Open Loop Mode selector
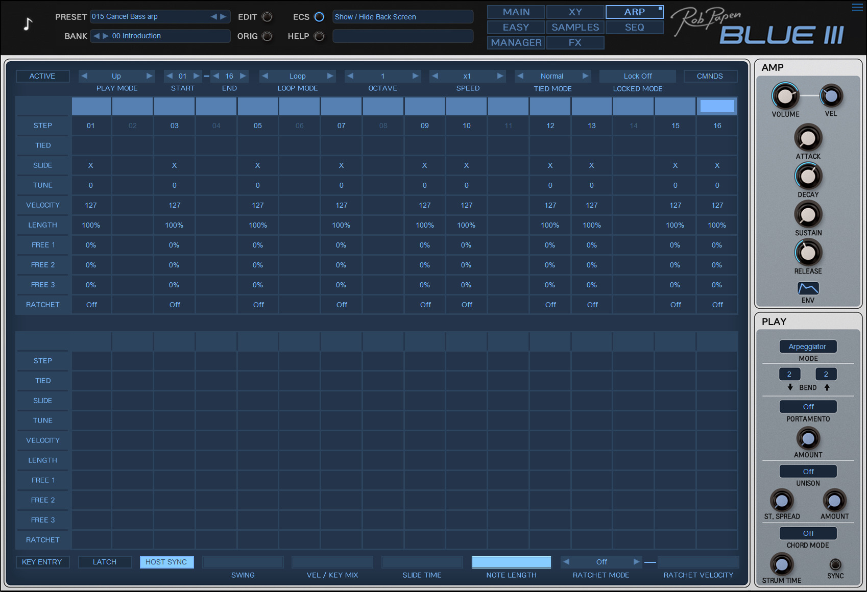867x592 pixels. (298, 76)
